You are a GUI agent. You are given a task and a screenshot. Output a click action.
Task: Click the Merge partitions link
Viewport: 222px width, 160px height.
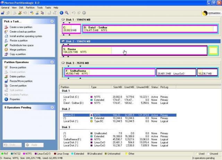tap(18, 50)
